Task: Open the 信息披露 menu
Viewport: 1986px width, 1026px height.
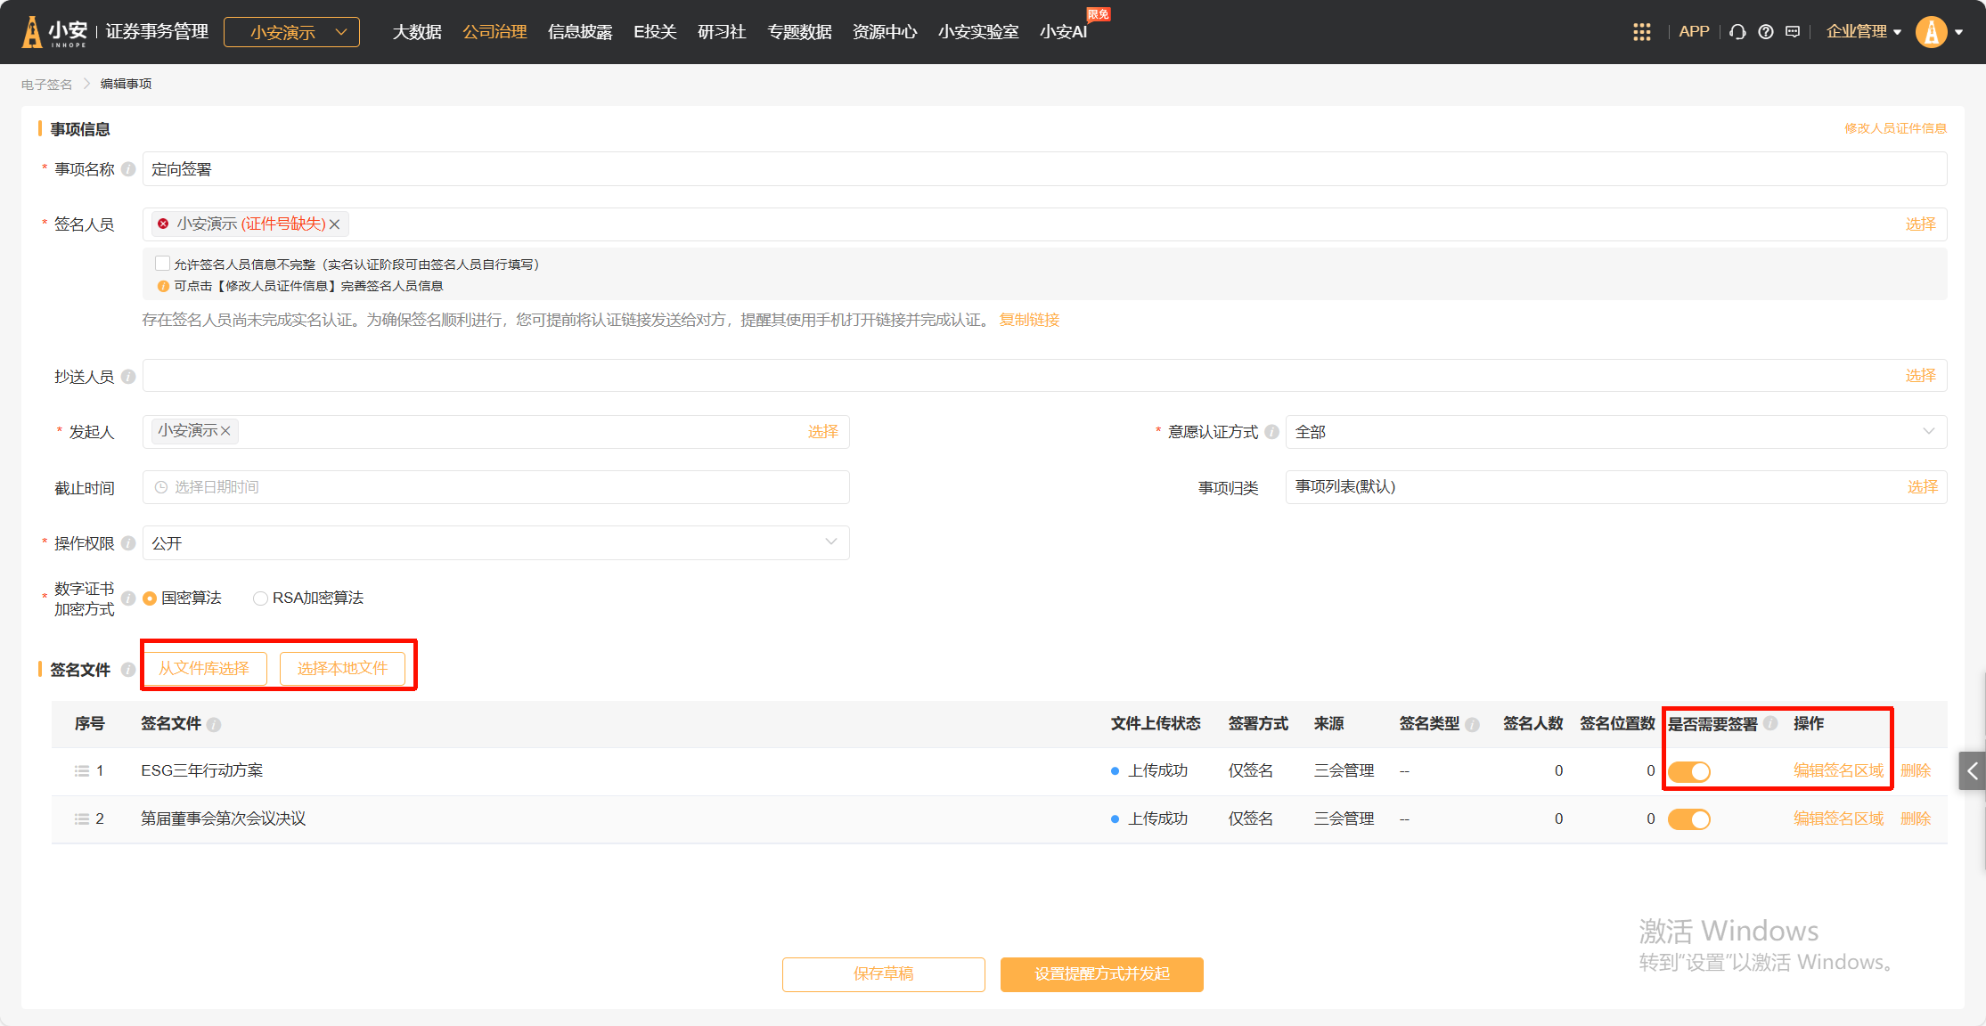Action: 580,32
